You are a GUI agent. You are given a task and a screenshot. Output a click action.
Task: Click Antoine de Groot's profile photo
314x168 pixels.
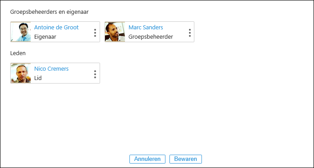[20, 32]
